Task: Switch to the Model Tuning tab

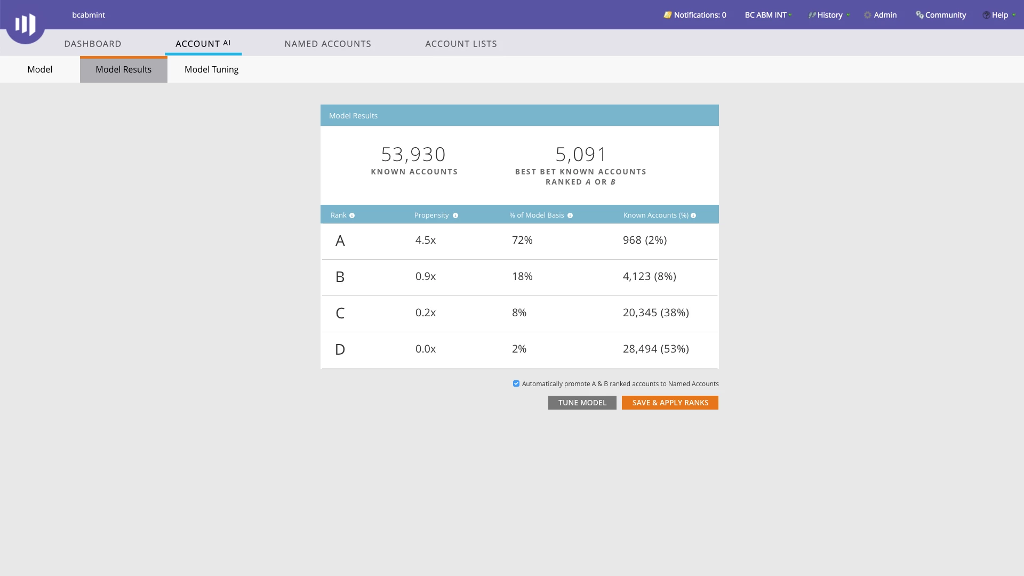Action: 211,69
